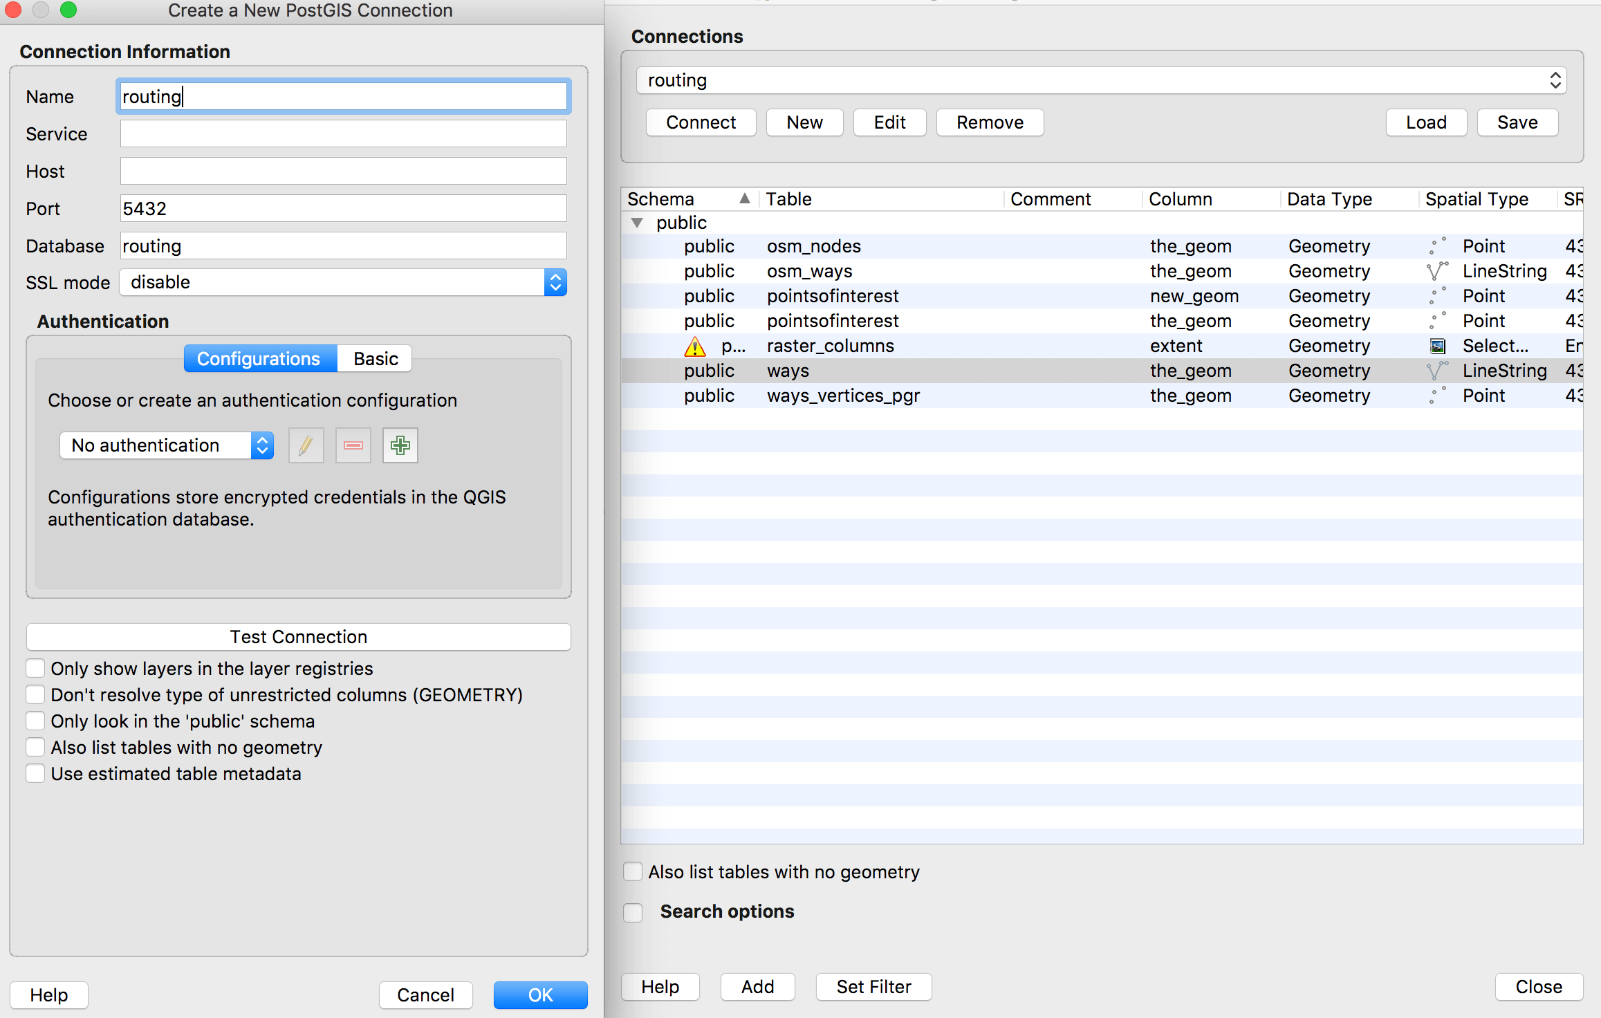Select the raster_columns table row

pyautogui.click(x=1102, y=346)
